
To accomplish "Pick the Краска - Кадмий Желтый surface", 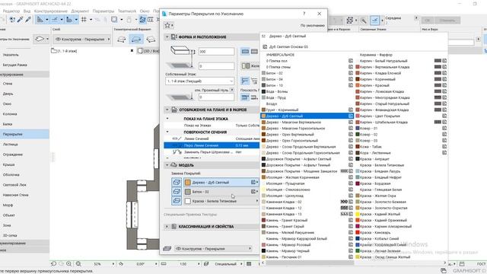I will 401,214.
